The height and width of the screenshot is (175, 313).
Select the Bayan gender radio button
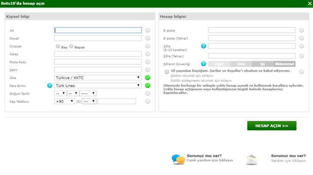pos(71,46)
